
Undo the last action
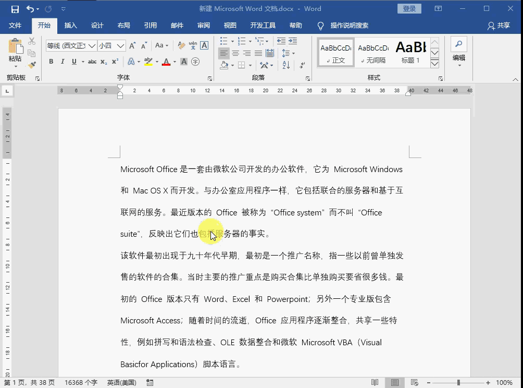click(30, 9)
